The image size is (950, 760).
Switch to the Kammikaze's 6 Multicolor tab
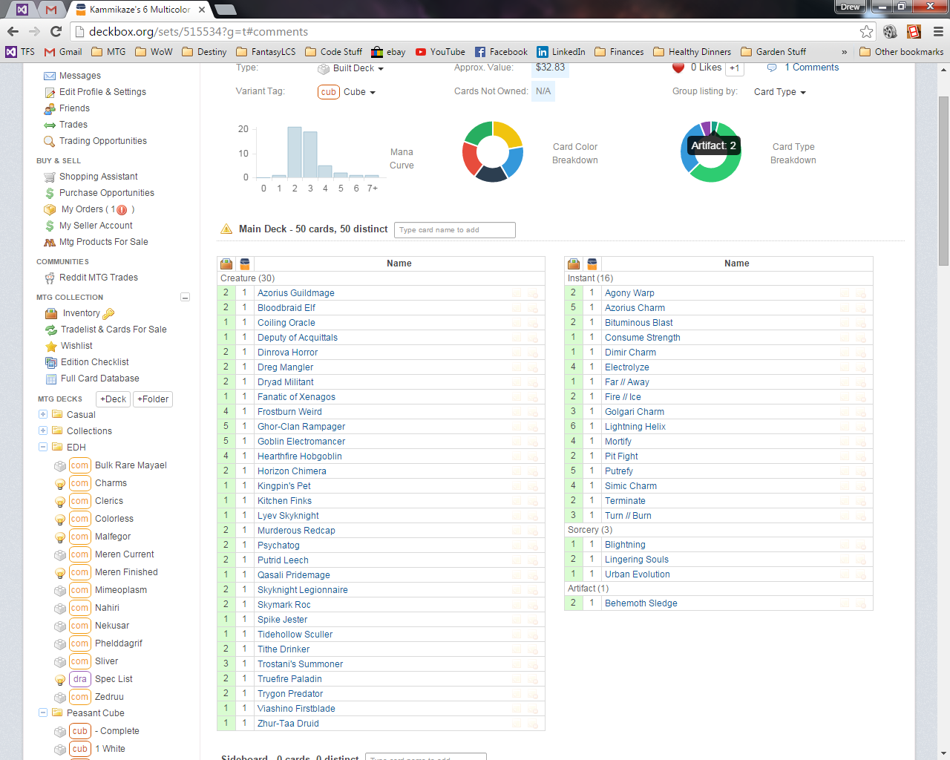pos(140,10)
